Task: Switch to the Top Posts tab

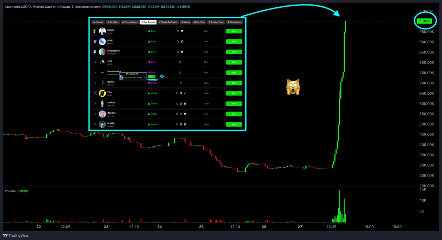Action: click(199, 22)
